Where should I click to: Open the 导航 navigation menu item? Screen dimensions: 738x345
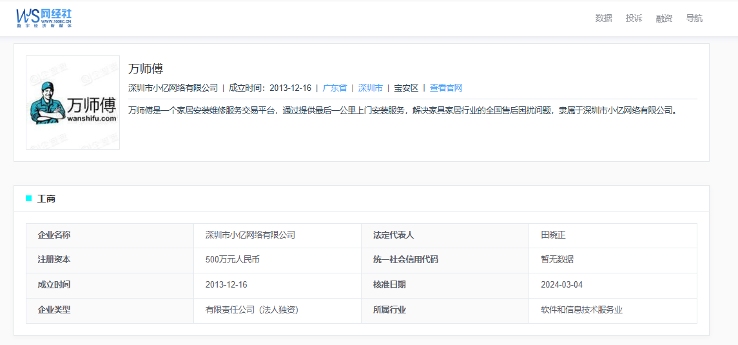point(694,18)
